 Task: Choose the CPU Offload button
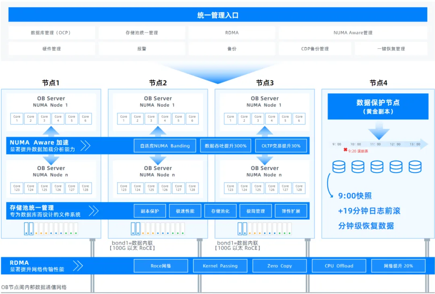[x=339, y=266]
